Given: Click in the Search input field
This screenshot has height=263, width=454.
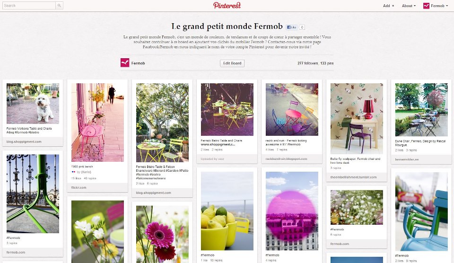Looking at the screenshot, I should pyautogui.click(x=29, y=6).
